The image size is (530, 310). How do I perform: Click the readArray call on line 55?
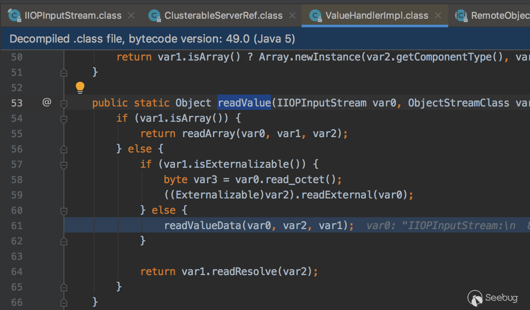pos(209,134)
